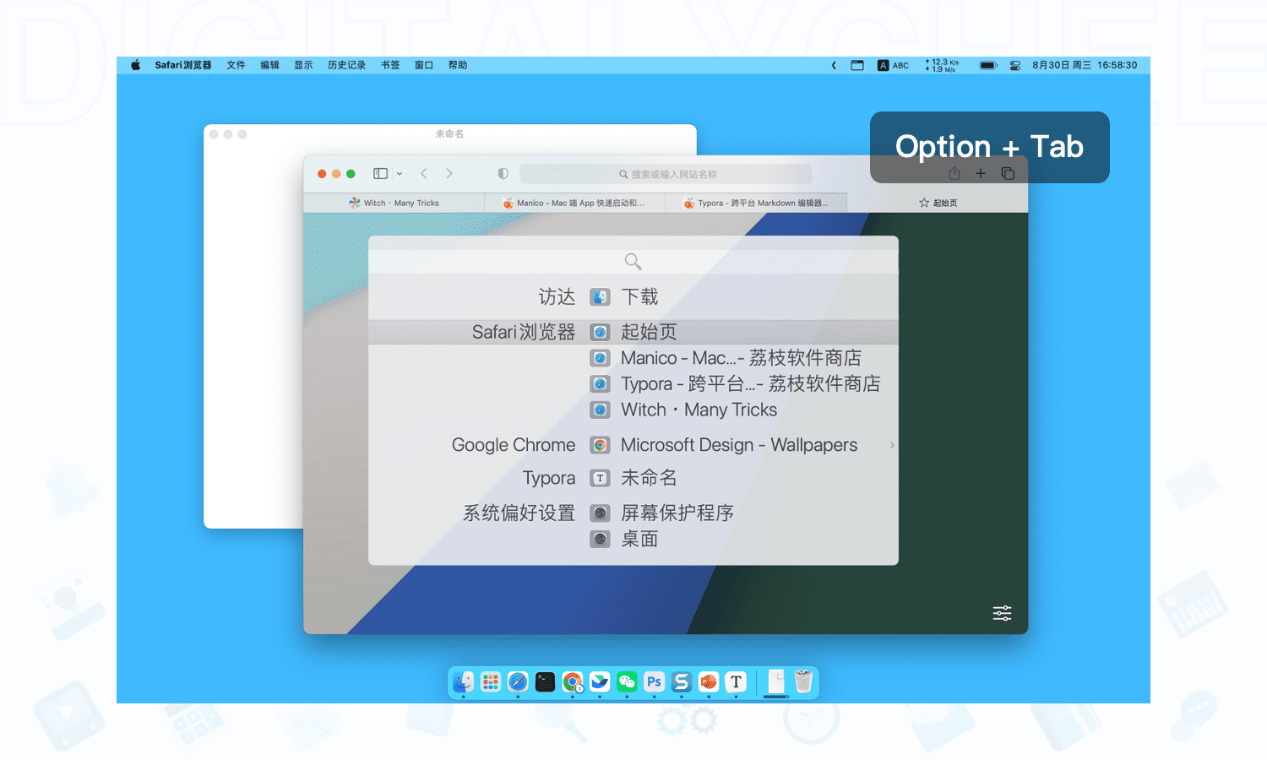
Task: Open Control Center toggles icon in menu bar
Action: pos(1015,65)
